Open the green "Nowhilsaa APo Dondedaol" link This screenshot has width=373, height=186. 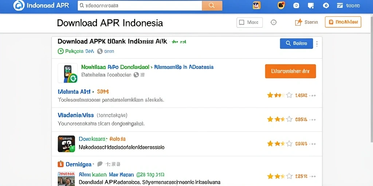coord(115,67)
